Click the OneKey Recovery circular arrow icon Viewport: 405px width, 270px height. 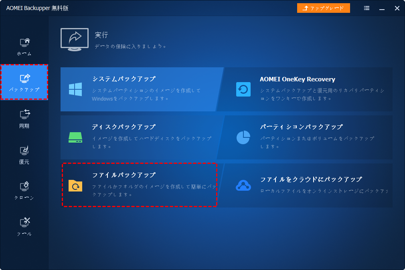[243, 89]
